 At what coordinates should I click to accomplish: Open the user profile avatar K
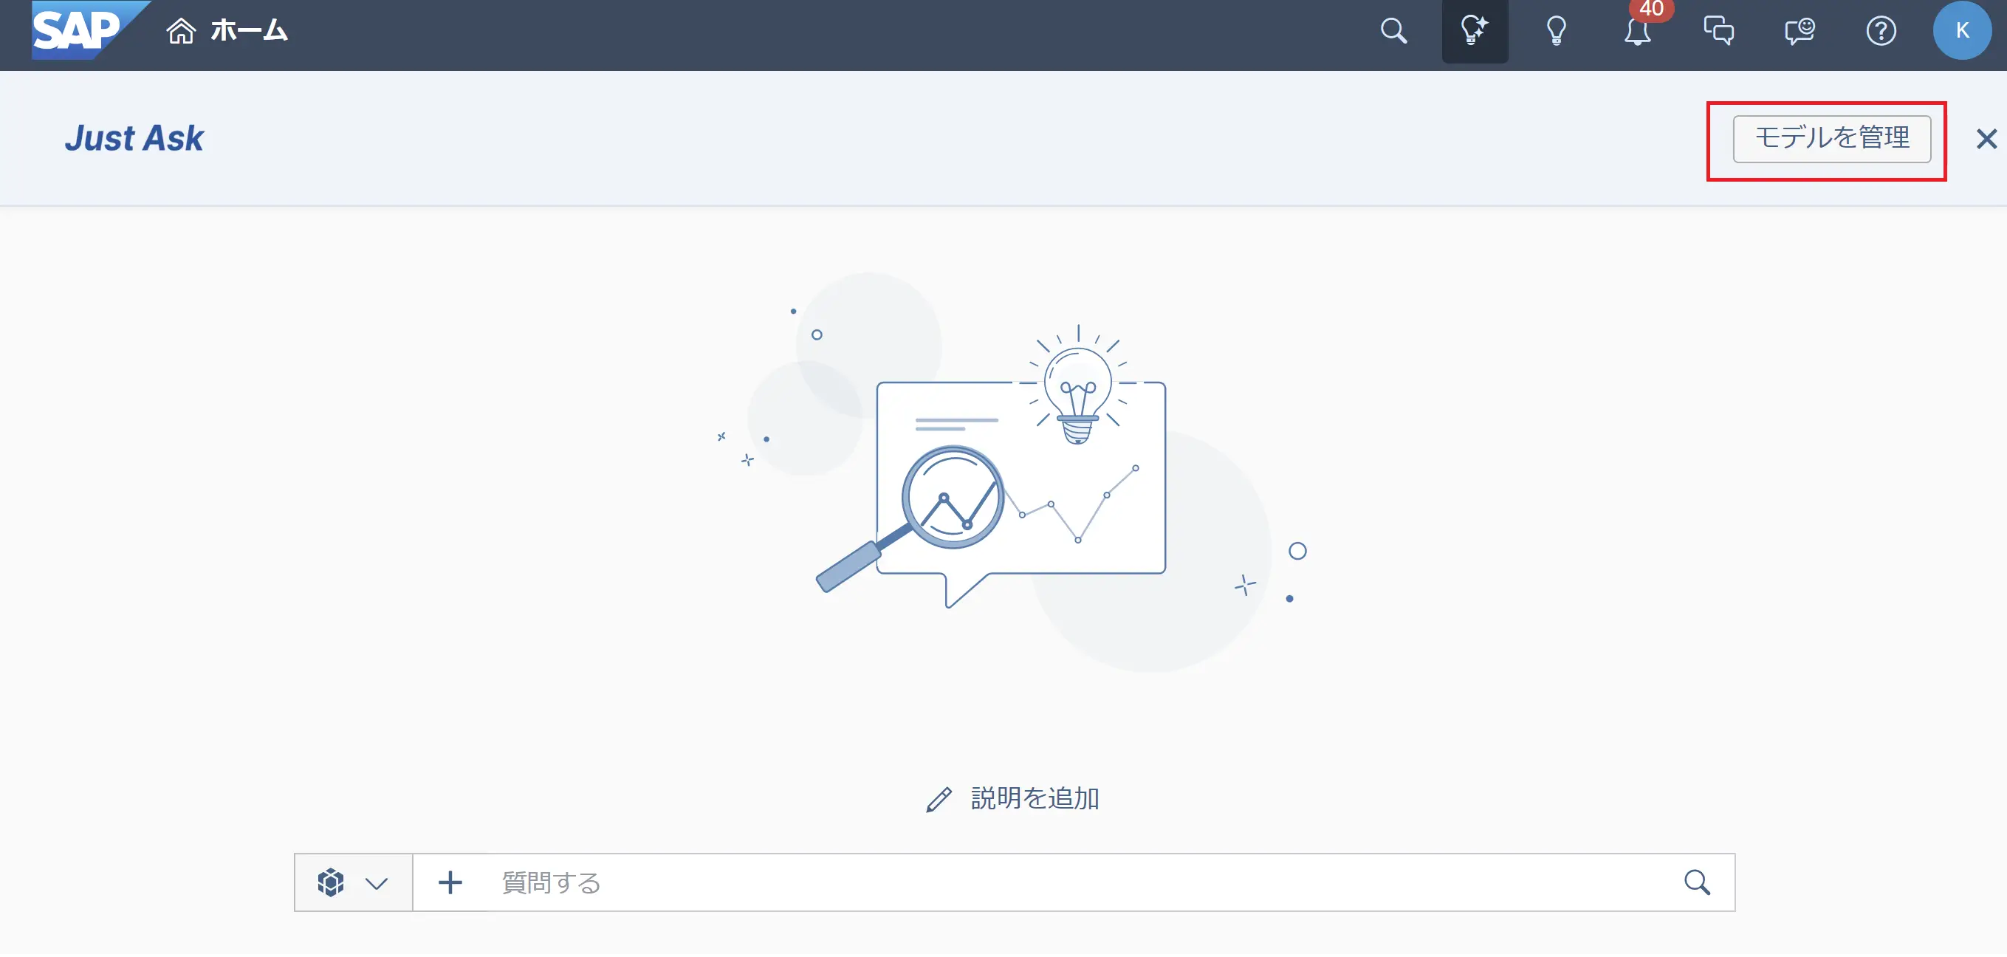(1962, 30)
